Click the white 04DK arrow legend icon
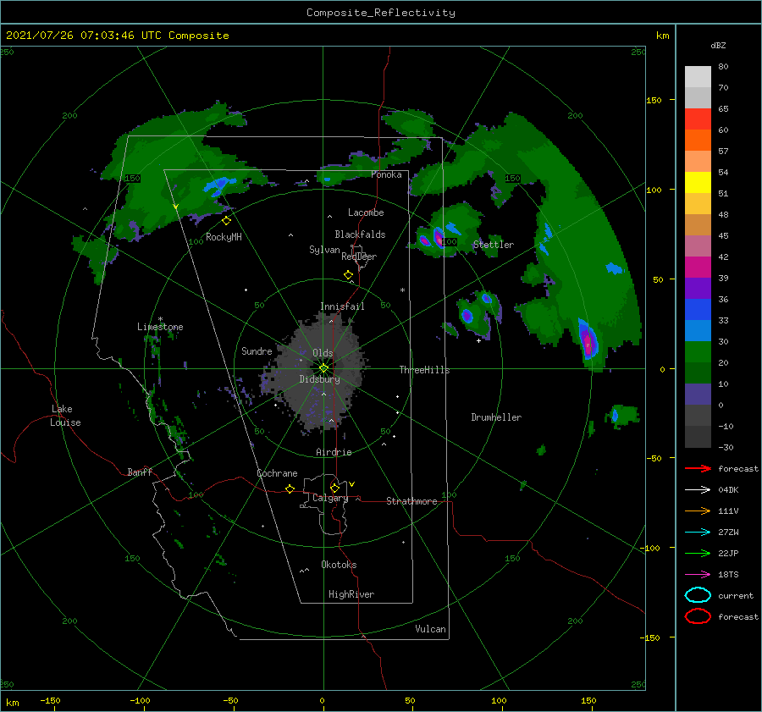 [698, 490]
